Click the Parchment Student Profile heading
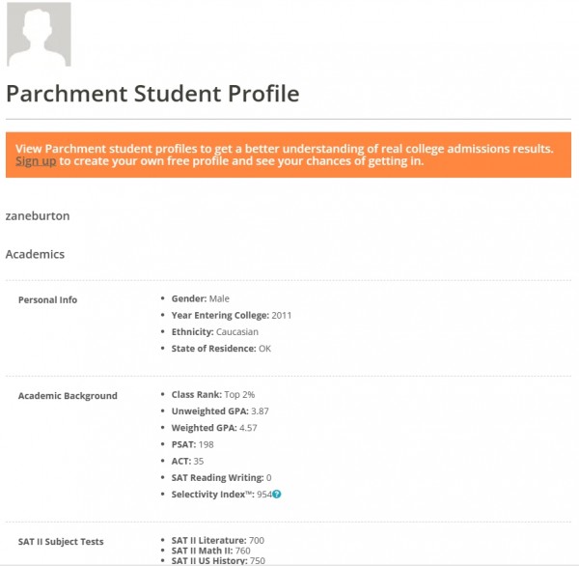The width and height of the screenshot is (579, 566). click(x=152, y=93)
